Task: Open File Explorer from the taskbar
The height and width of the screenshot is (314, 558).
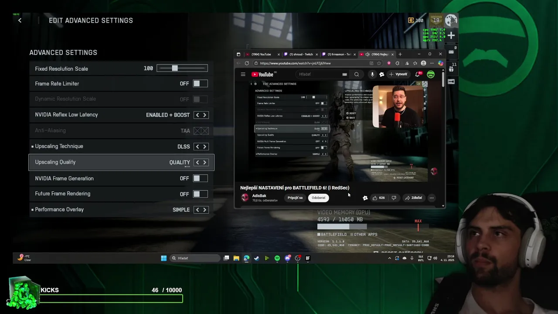Action: click(236, 258)
